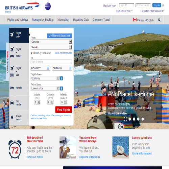
Task: Click the oneworld alliance globe logo
Action: coord(48,6)
